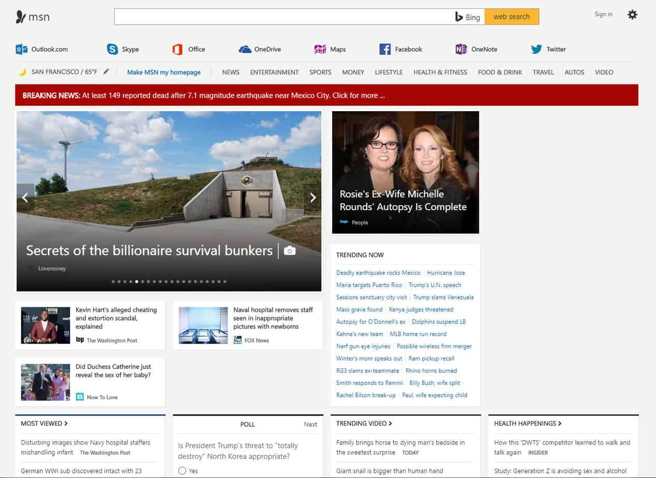Go to the Entertainment section
656x478 pixels.
click(x=274, y=72)
